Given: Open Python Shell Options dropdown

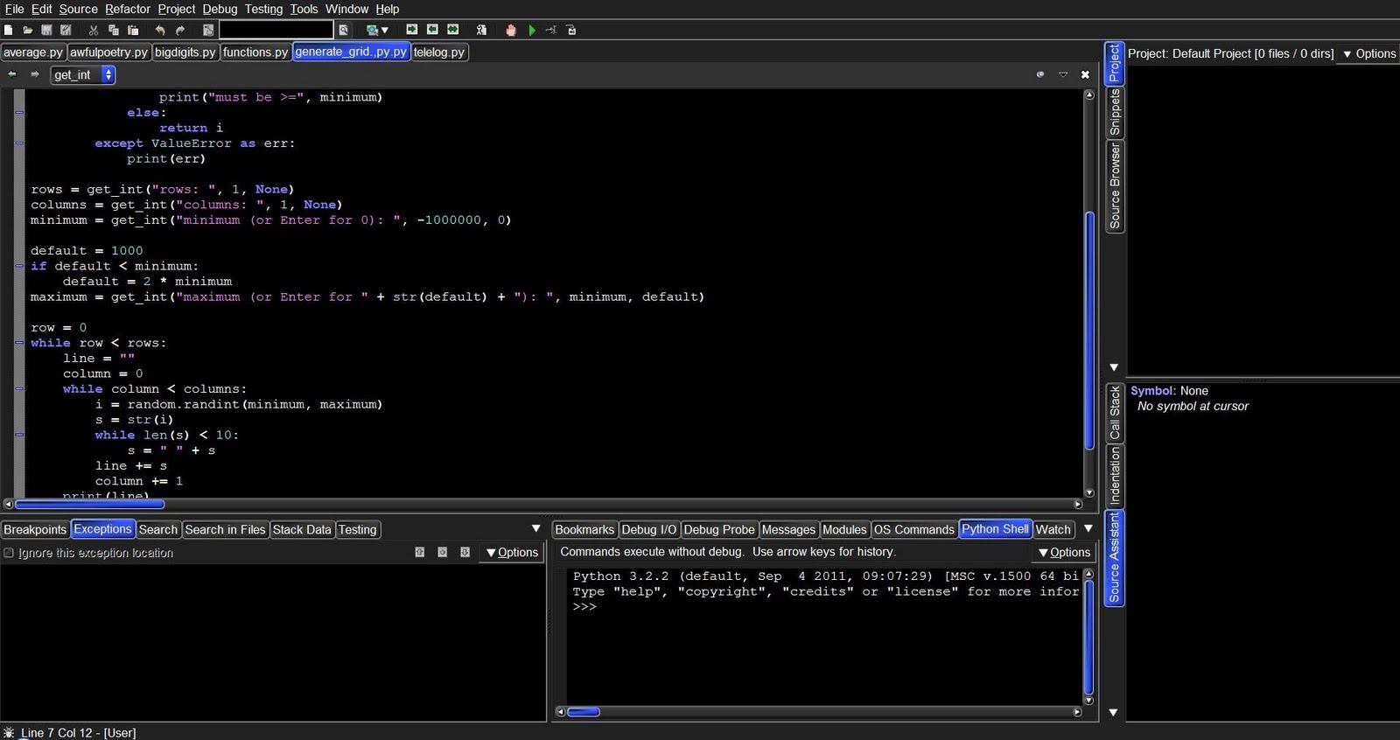Looking at the screenshot, I should pos(1064,552).
